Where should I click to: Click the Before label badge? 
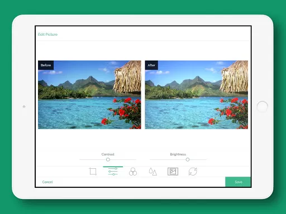click(46, 65)
